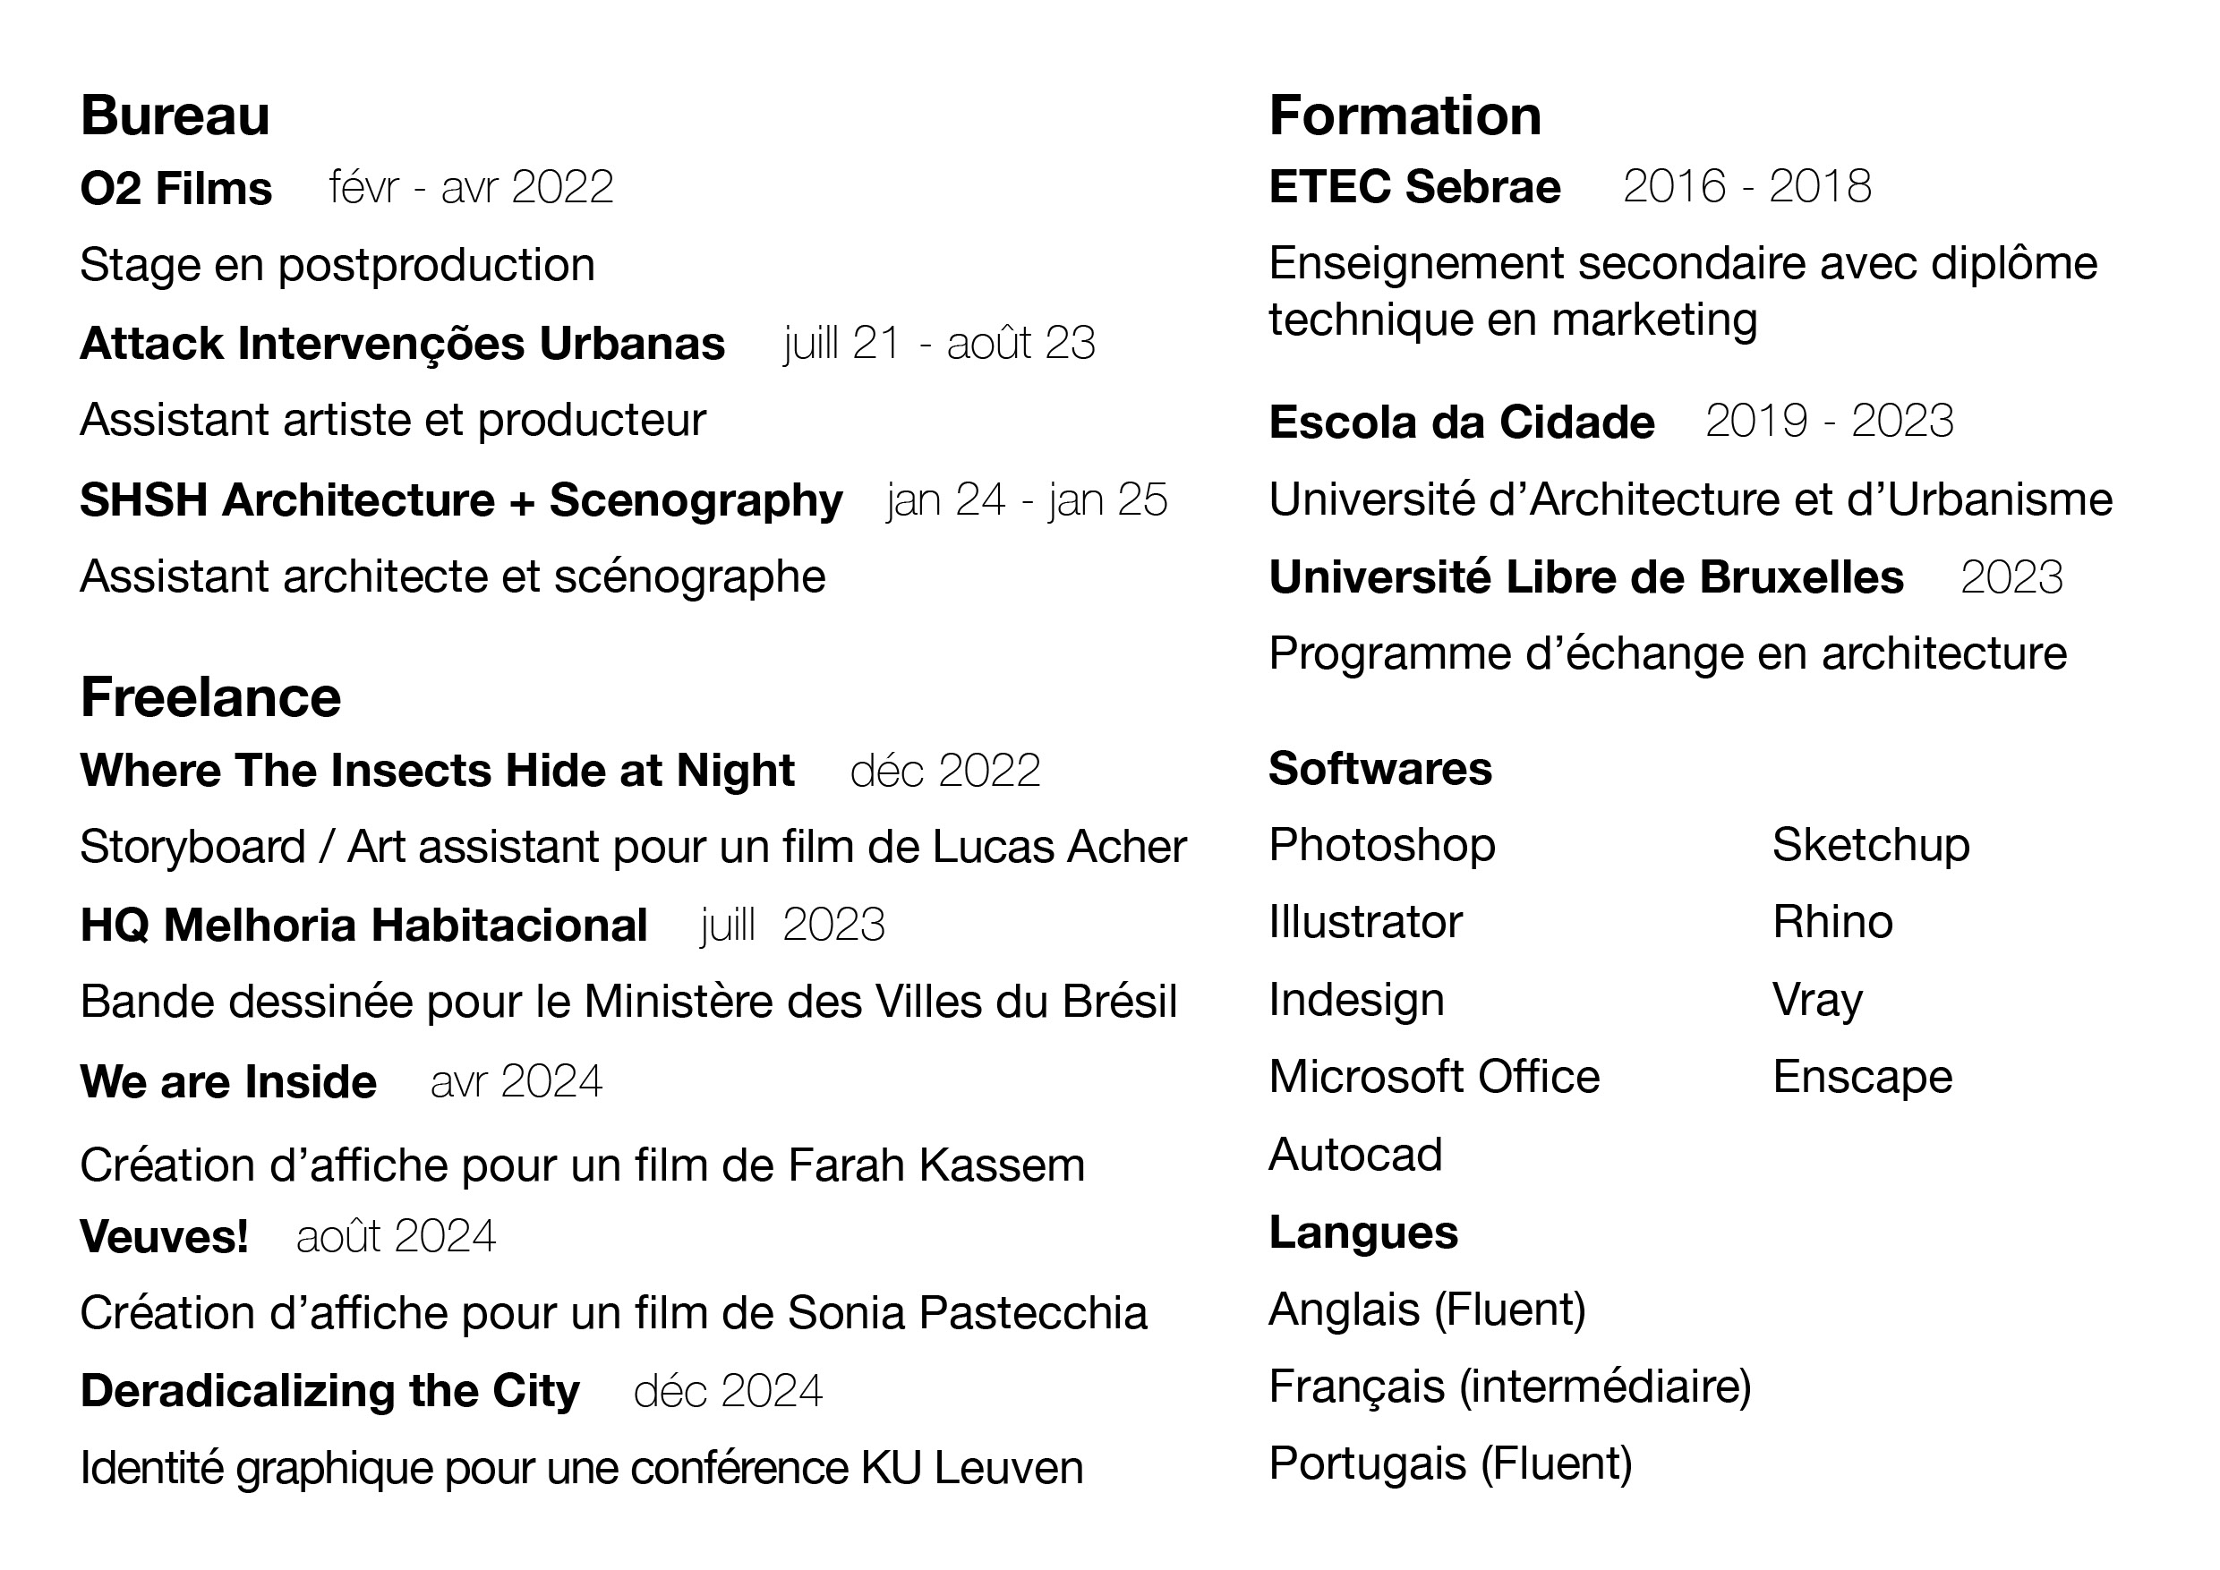Select the ETEC Sebrae entry
This screenshot has height=1570, width=2220.
(x=1414, y=186)
